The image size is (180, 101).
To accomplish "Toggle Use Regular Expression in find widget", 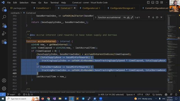I will tap(132, 17).
